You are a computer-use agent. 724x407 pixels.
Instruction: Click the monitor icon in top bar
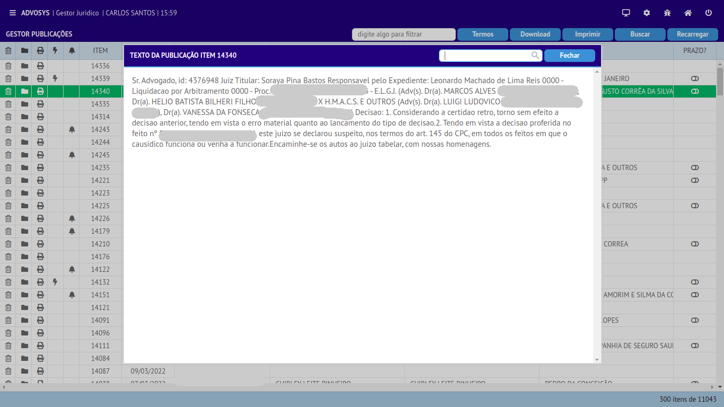coord(626,13)
